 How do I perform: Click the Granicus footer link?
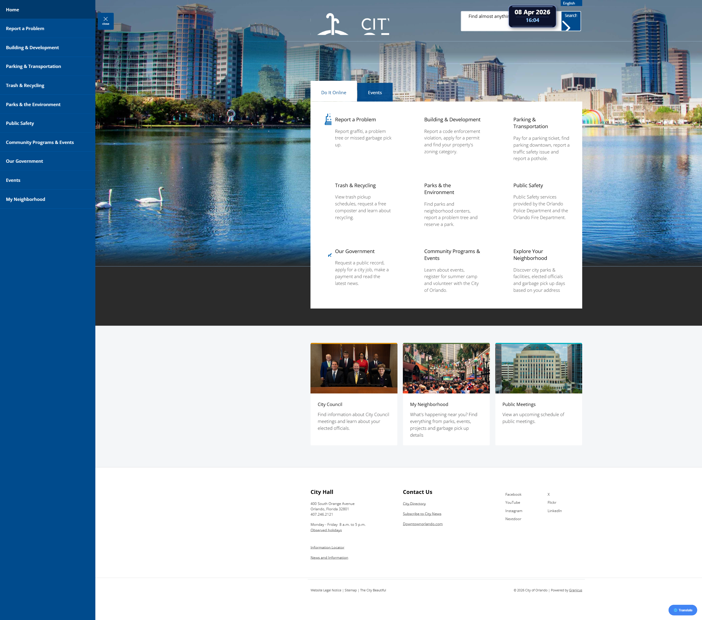point(575,590)
